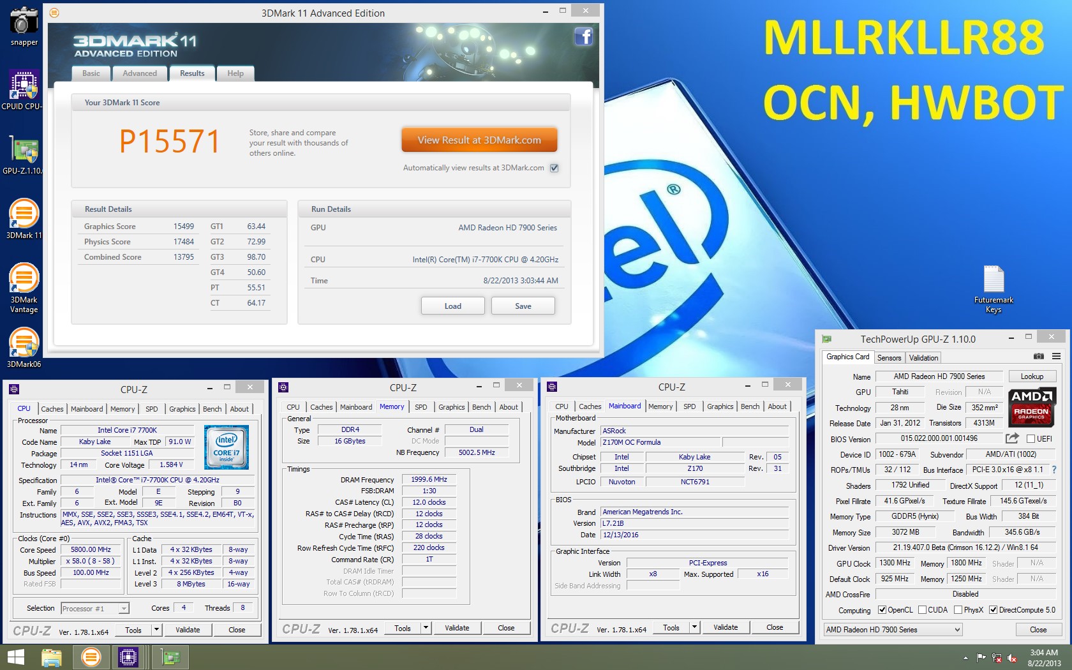Screen dimensions: 1072x670
Task: Switch to GPU-Z on the taskbar
Action: point(170,657)
